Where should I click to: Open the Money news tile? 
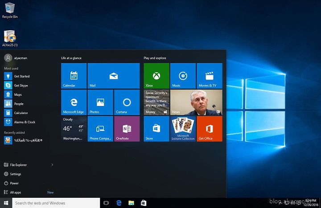[156, 102]
